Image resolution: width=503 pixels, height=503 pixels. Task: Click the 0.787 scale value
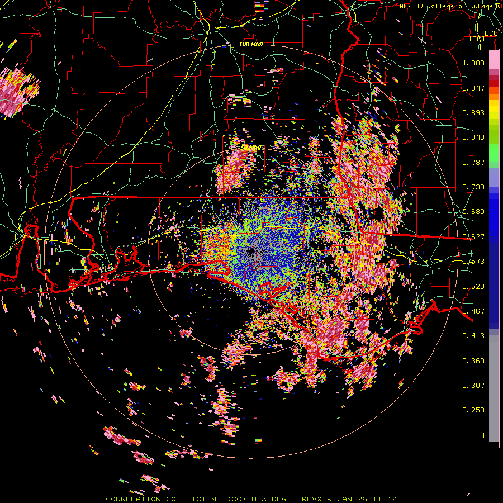473,162
